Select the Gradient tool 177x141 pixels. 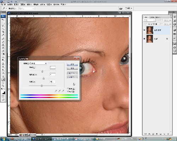point(3,54)
